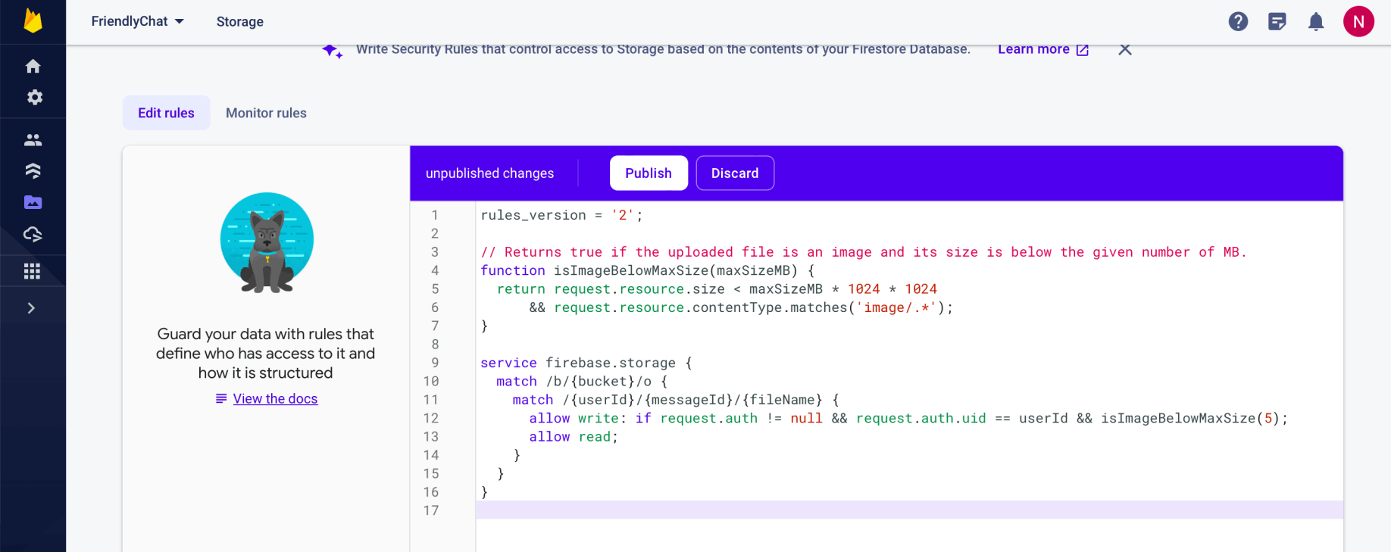Open the user account avatar

[1358, 22]
